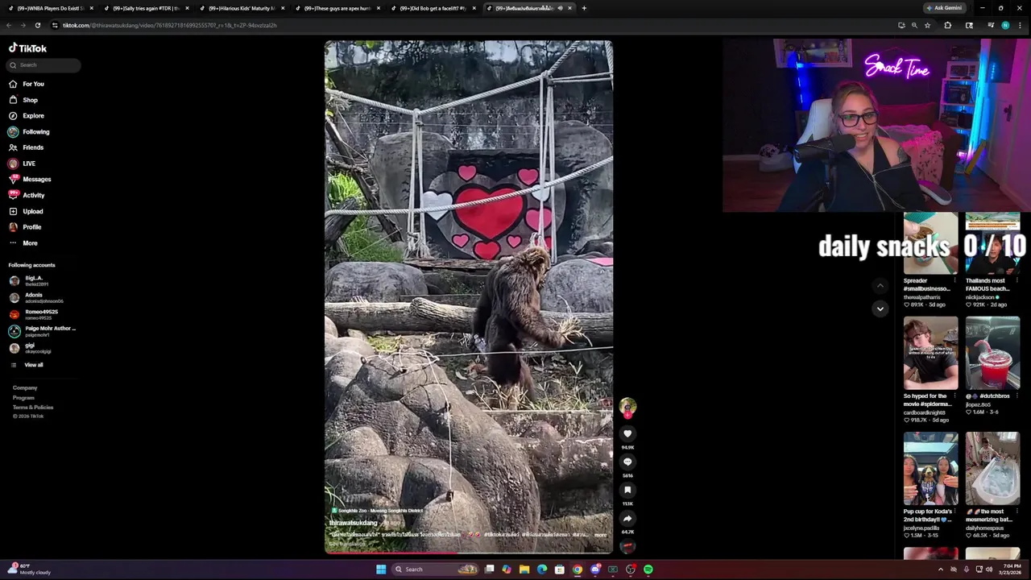Open File Explorer from the taskbar

tap(524, 570)
